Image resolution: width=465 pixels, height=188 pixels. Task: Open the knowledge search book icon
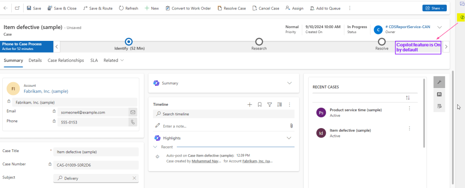pyautogui.click(x=439, y=94)
